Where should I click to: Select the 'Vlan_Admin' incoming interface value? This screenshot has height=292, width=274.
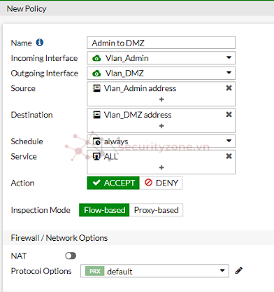127,58
